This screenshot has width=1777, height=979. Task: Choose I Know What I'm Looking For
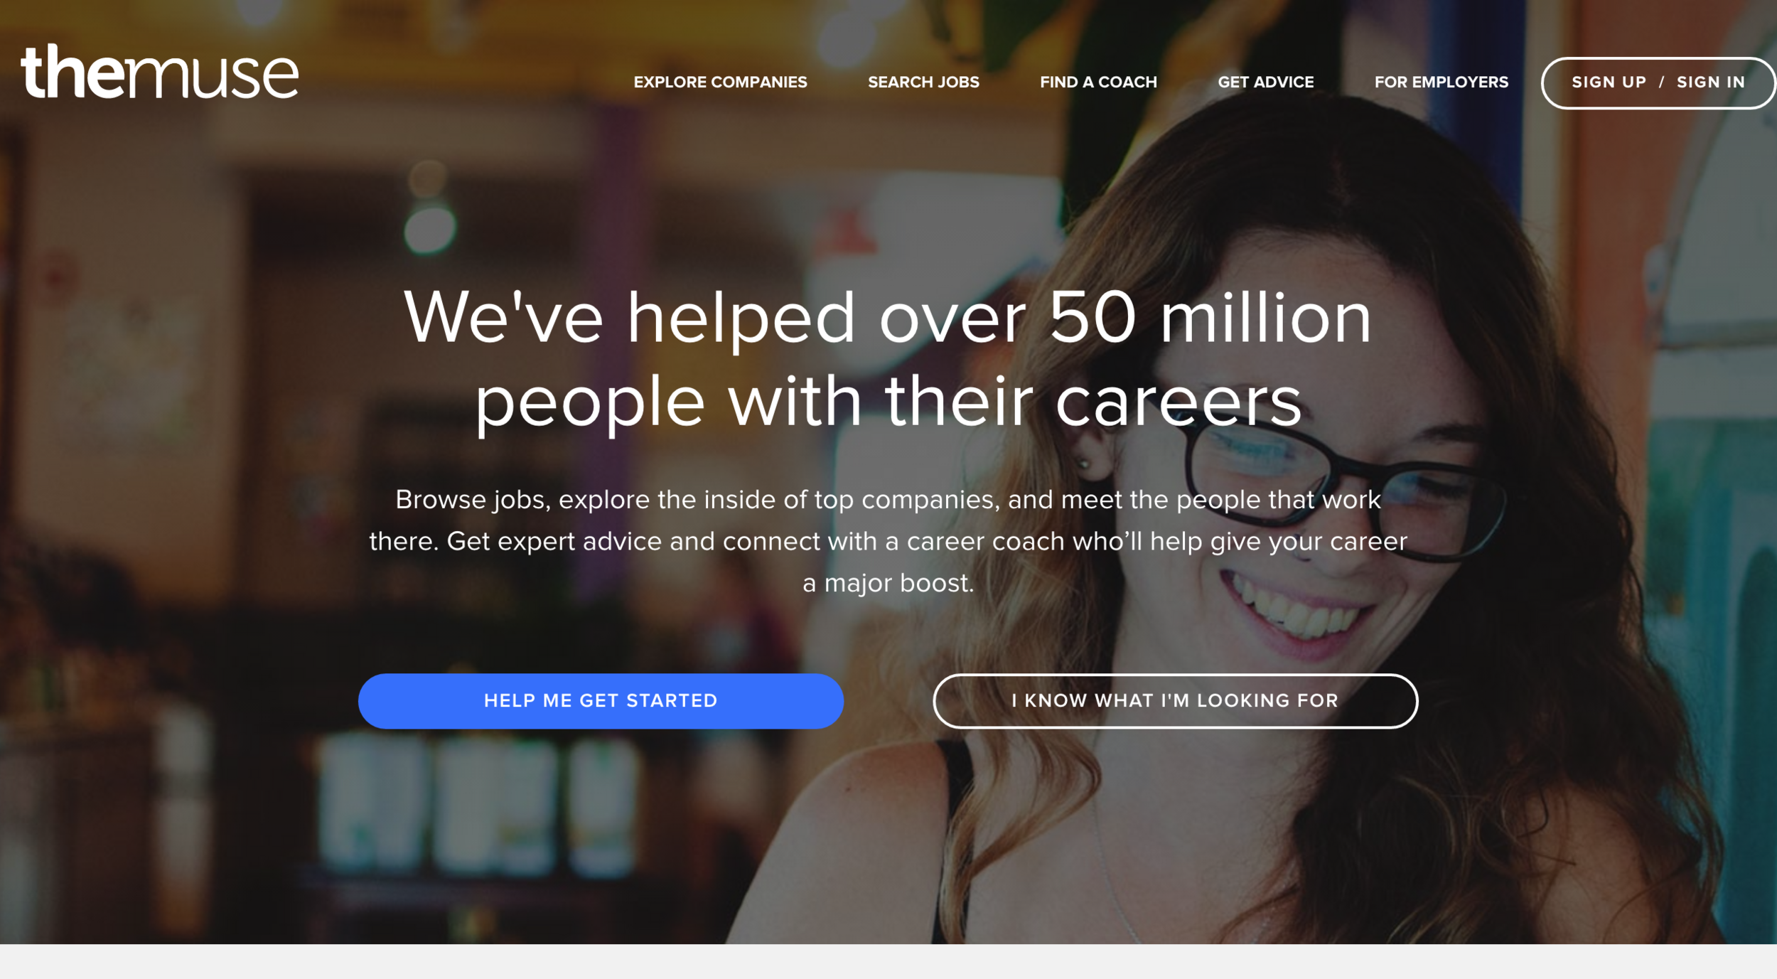click(x=1175, y=701)
